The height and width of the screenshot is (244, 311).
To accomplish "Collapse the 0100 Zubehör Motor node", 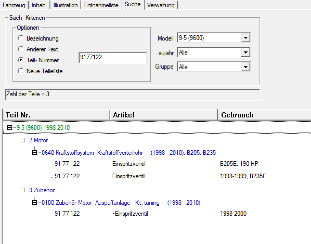I will click(x=35, y=202).
